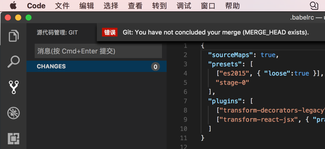325x149 pixels.
Task: Open the 文件 menu
Action: (62, 6)
